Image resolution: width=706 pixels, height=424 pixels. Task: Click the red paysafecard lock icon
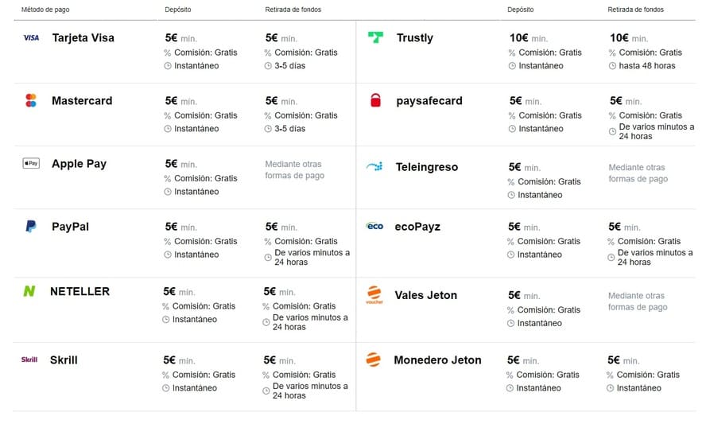click(x=375, y=100)
